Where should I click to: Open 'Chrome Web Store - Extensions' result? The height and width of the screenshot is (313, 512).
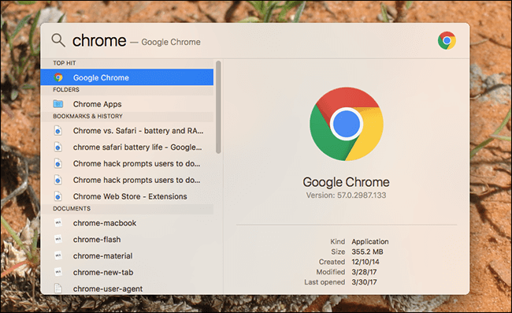(x=127, y=196)
